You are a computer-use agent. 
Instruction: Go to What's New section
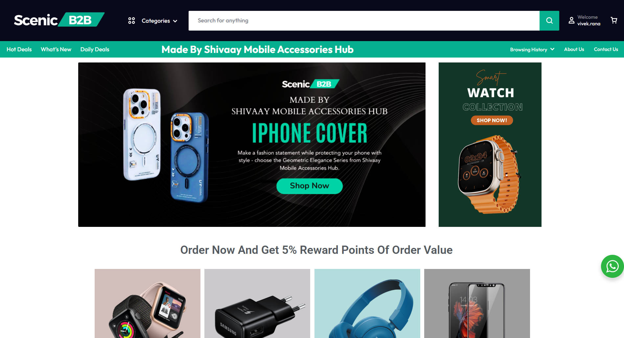(56, 49)
